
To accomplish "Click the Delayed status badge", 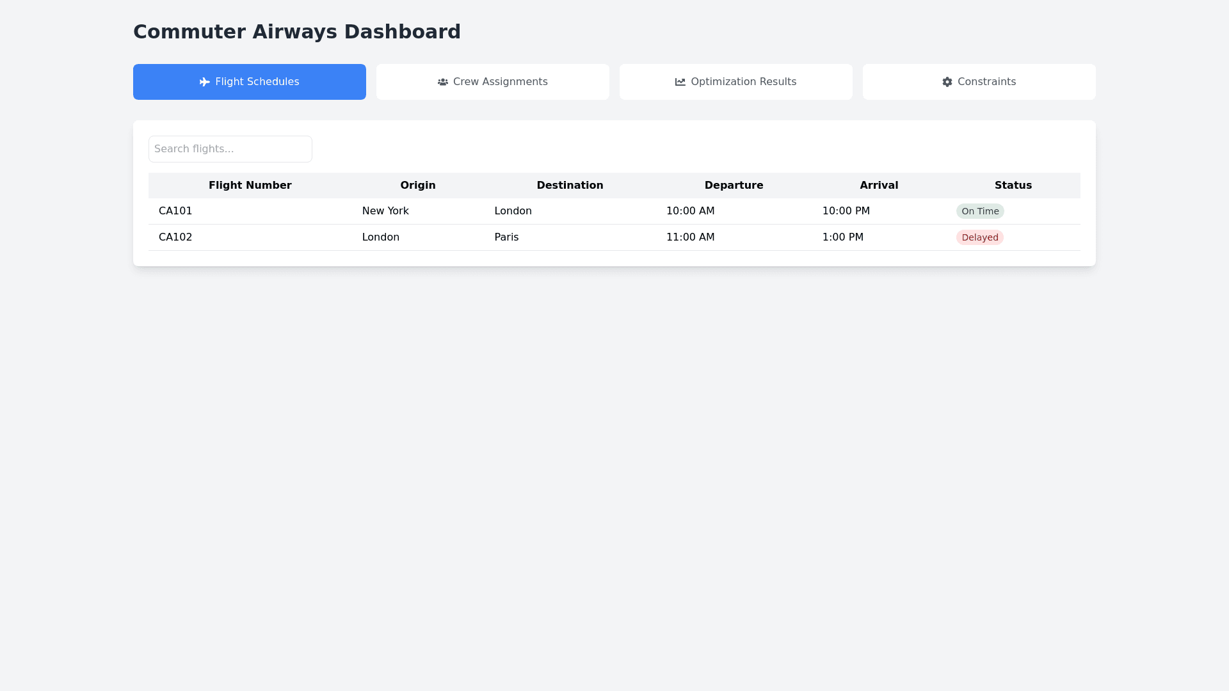I will point(979,237).
